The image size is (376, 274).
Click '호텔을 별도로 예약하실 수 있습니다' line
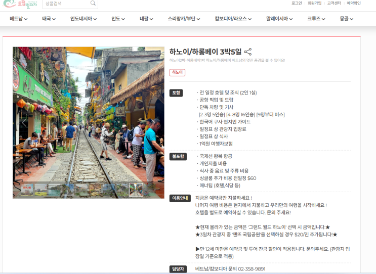(243, 212)
